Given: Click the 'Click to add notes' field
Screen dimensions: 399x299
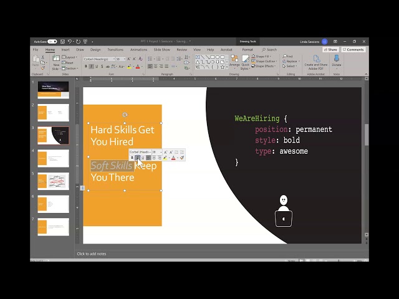Looking at the screenshot, I should tap(92, 254).
